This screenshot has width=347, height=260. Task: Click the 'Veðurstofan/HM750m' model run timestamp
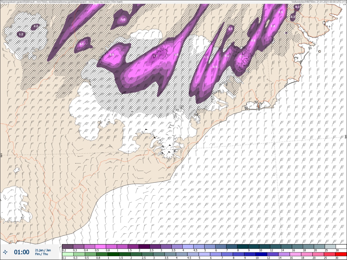(x=319, y=2)
